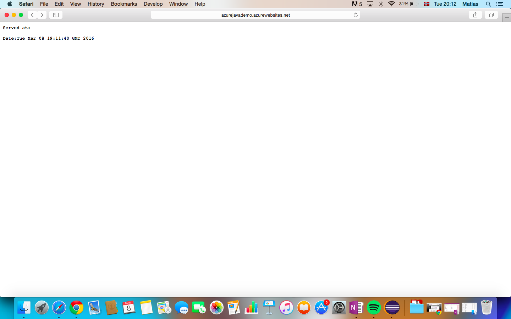Image resolution: width=511 pixels, height=319 pixels.
Task: Click the battery 31% indicator
Action: tap(408, 4)
